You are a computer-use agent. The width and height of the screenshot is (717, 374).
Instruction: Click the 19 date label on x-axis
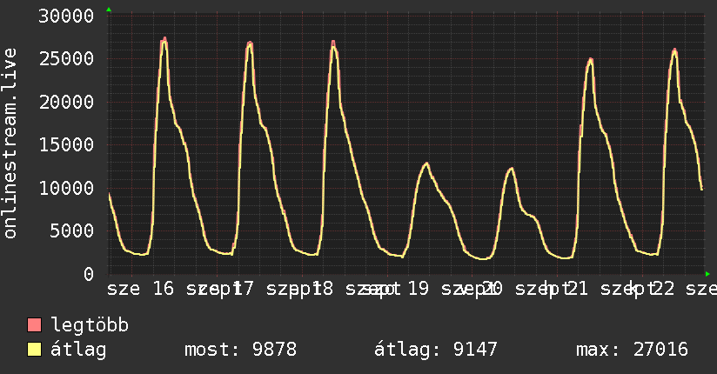click(418, 289)
